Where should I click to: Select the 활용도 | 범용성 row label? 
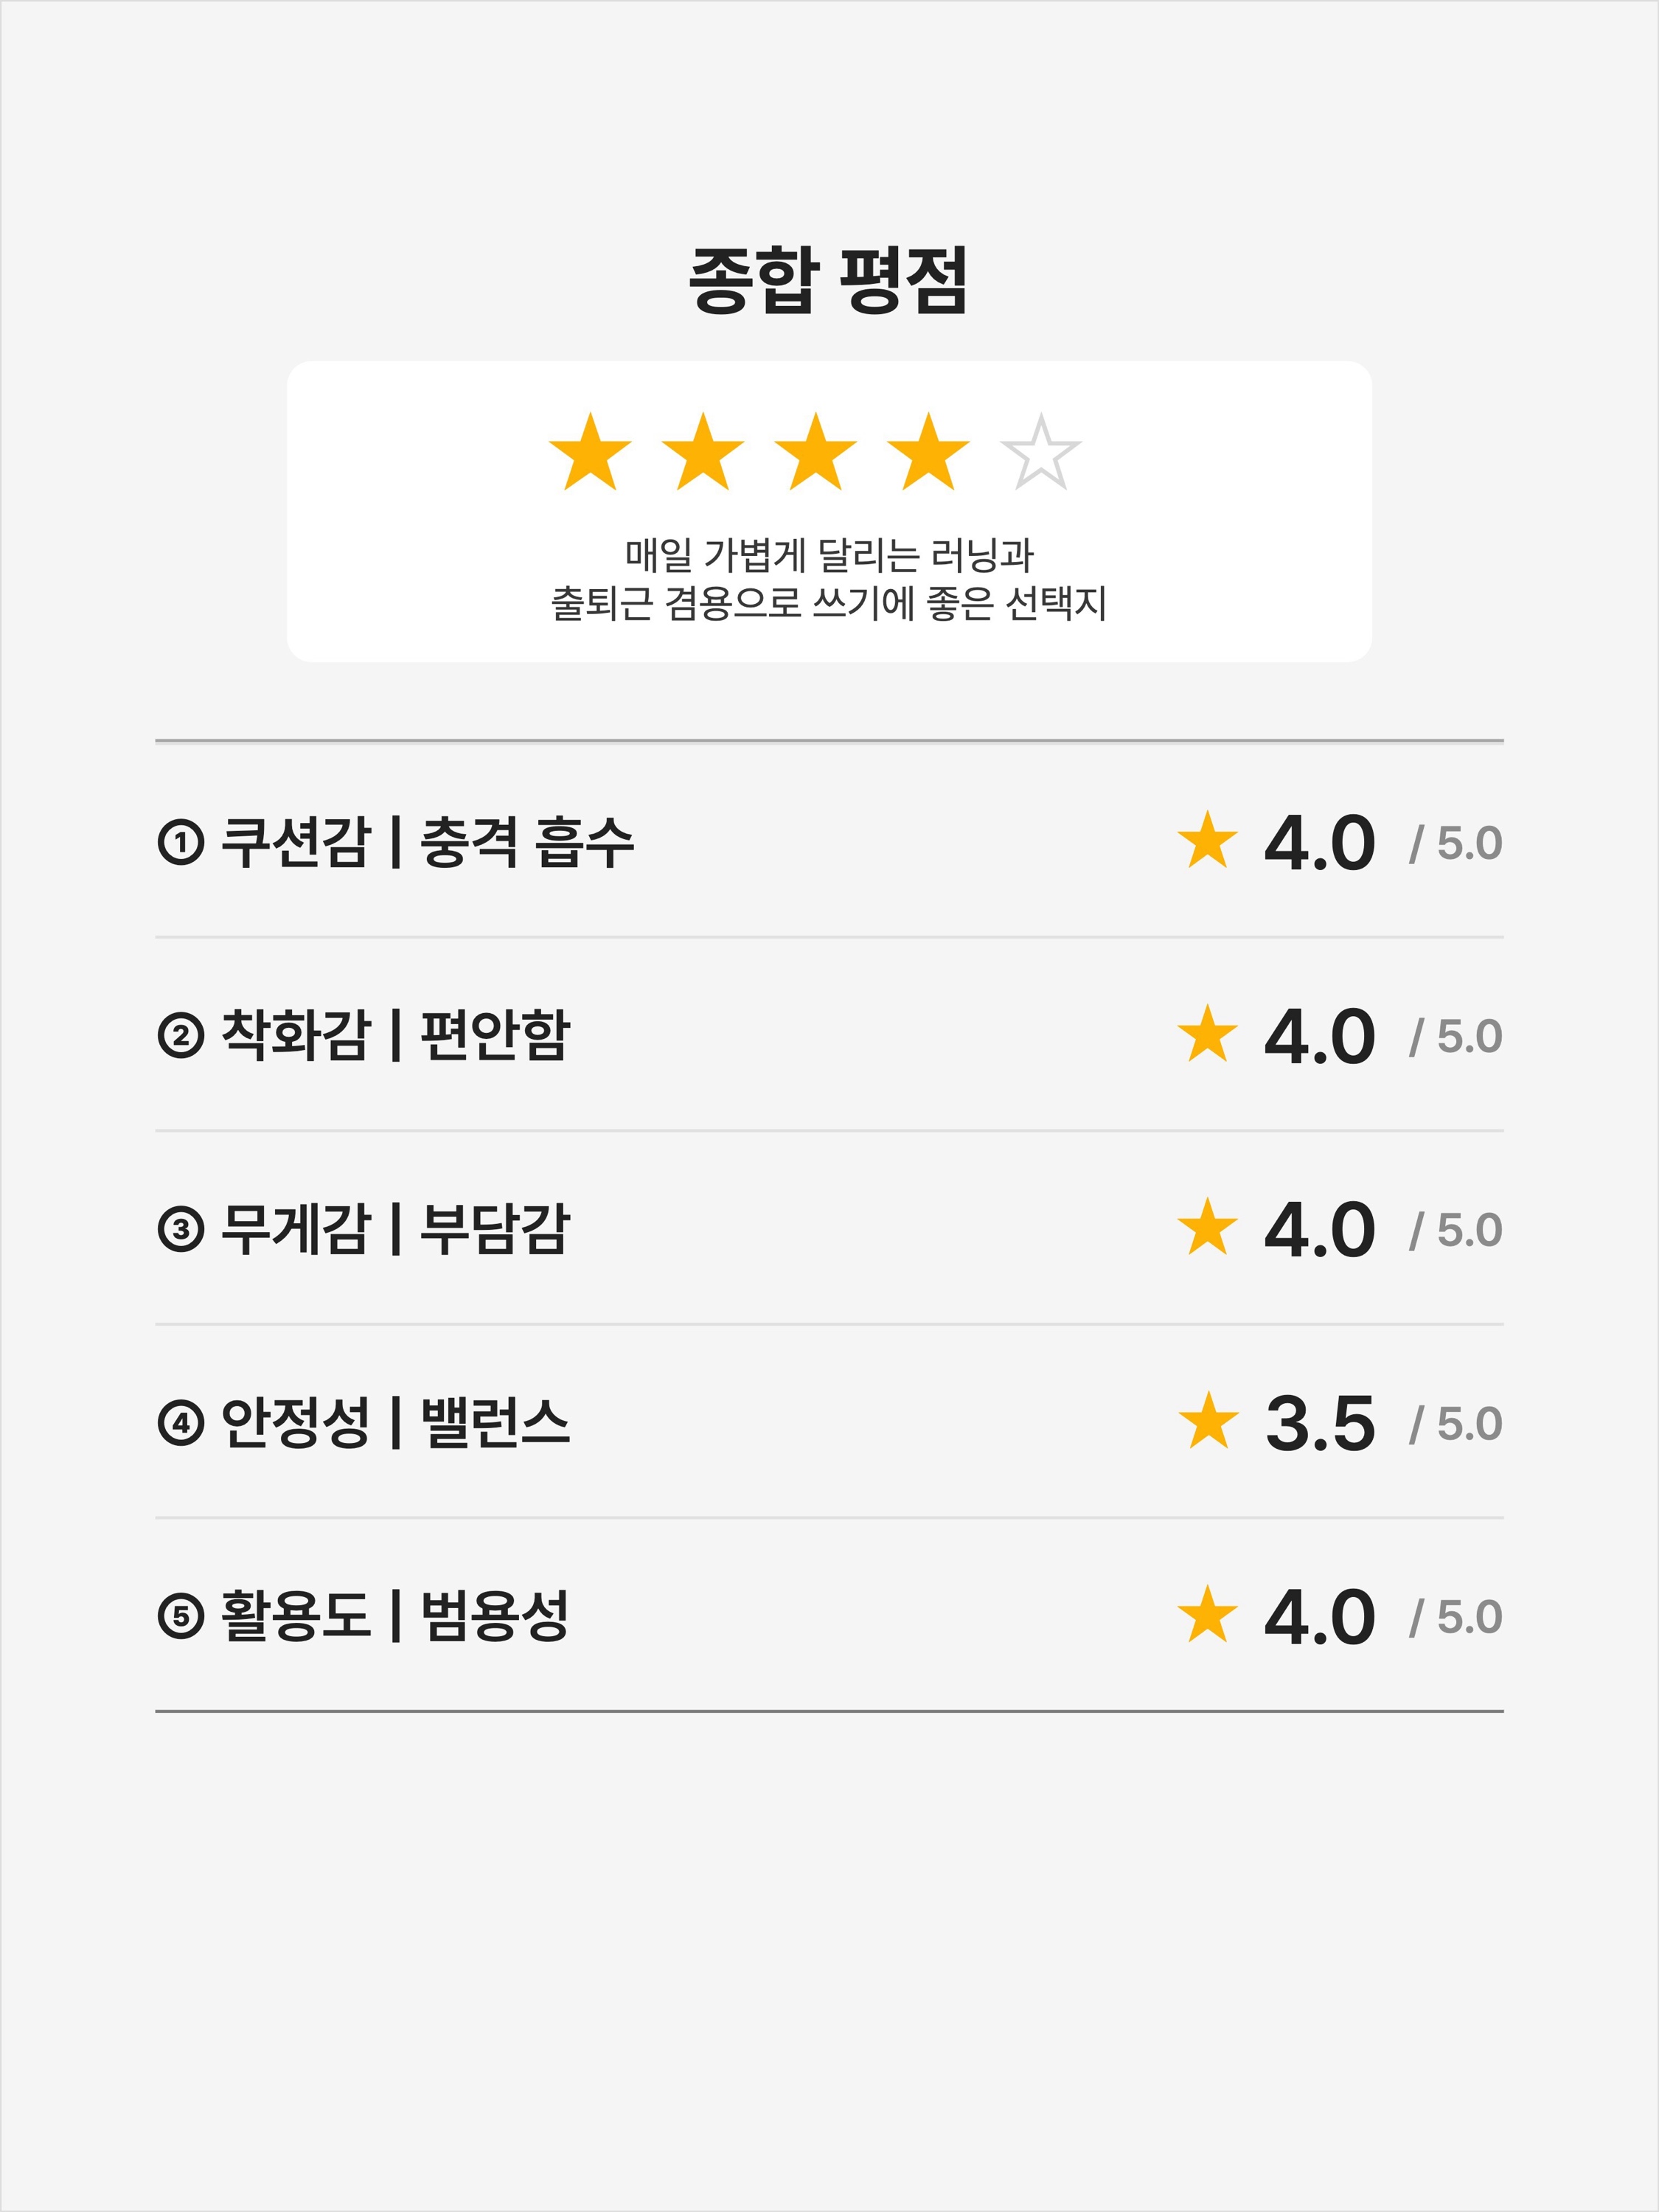tap(364, 1616)
